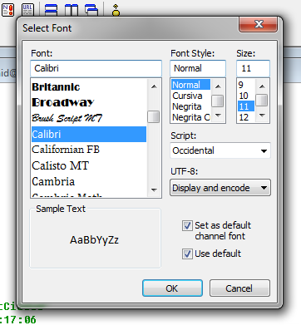Tile windows vertically via toolbar icon

[72, 10]
